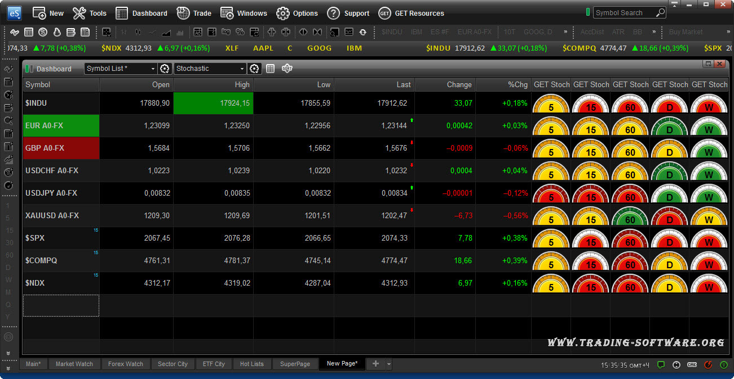Click the refresh arrows toolbar icon
Image resolution: width=734 pixels, height=379 pixels.
(x=362, y=32)
